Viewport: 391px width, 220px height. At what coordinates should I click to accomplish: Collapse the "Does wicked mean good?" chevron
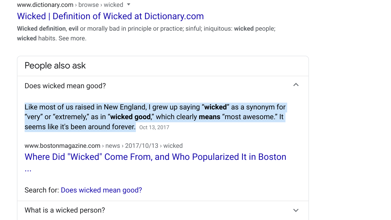point(296,85)
